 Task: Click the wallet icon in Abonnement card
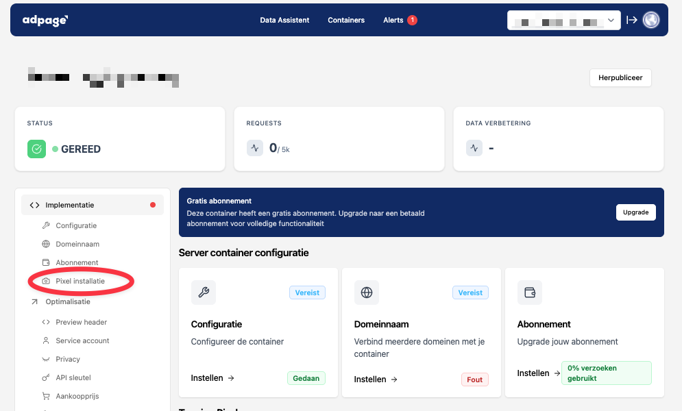529,292
